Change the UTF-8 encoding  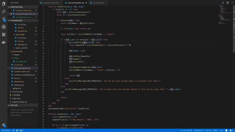(208, 131)
